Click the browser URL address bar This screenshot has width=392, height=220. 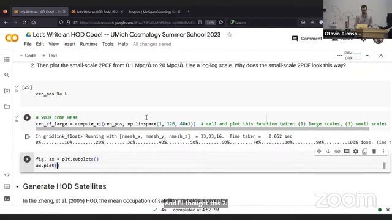click(x=137, y=23)
